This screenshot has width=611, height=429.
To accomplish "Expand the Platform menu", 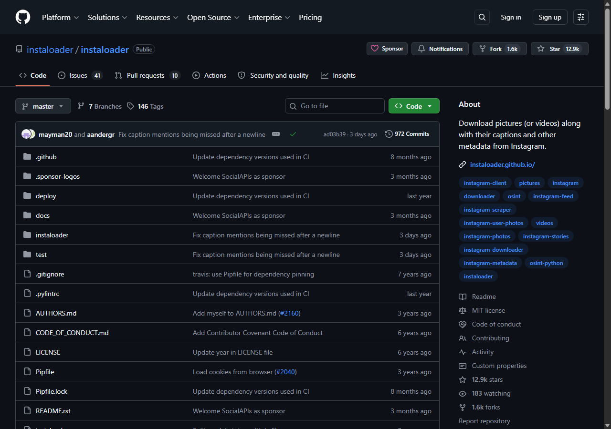I will 60,17.
